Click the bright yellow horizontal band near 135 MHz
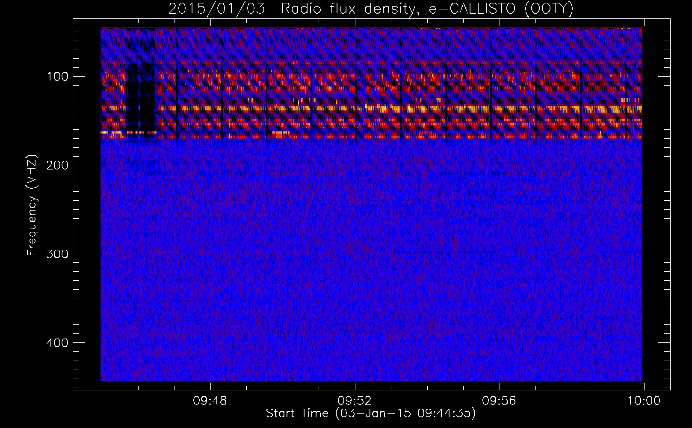Screen dimensions: 692x428 point(371,109)
